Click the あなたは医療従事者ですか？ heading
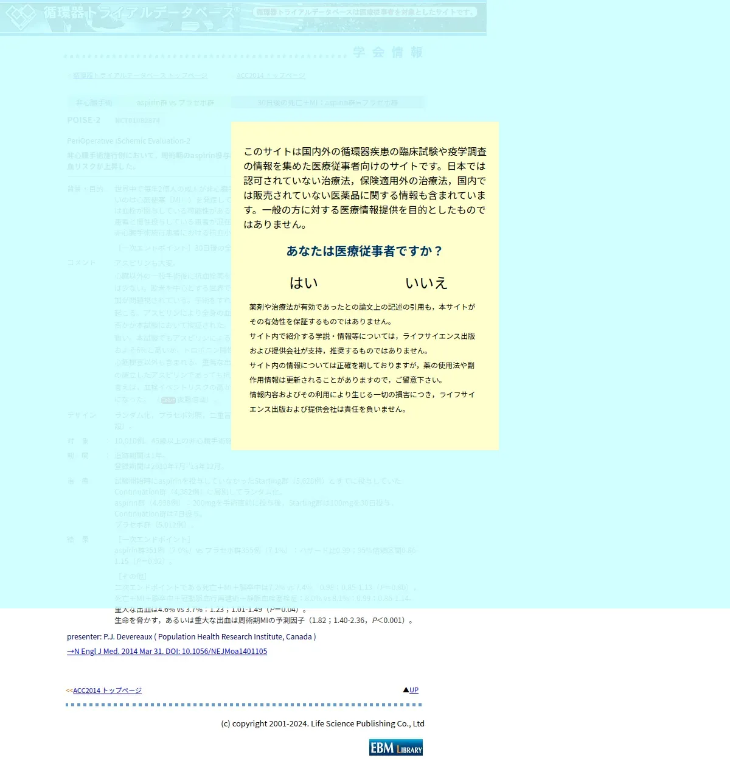Screen dimensions: 730x769 point(365,251)
